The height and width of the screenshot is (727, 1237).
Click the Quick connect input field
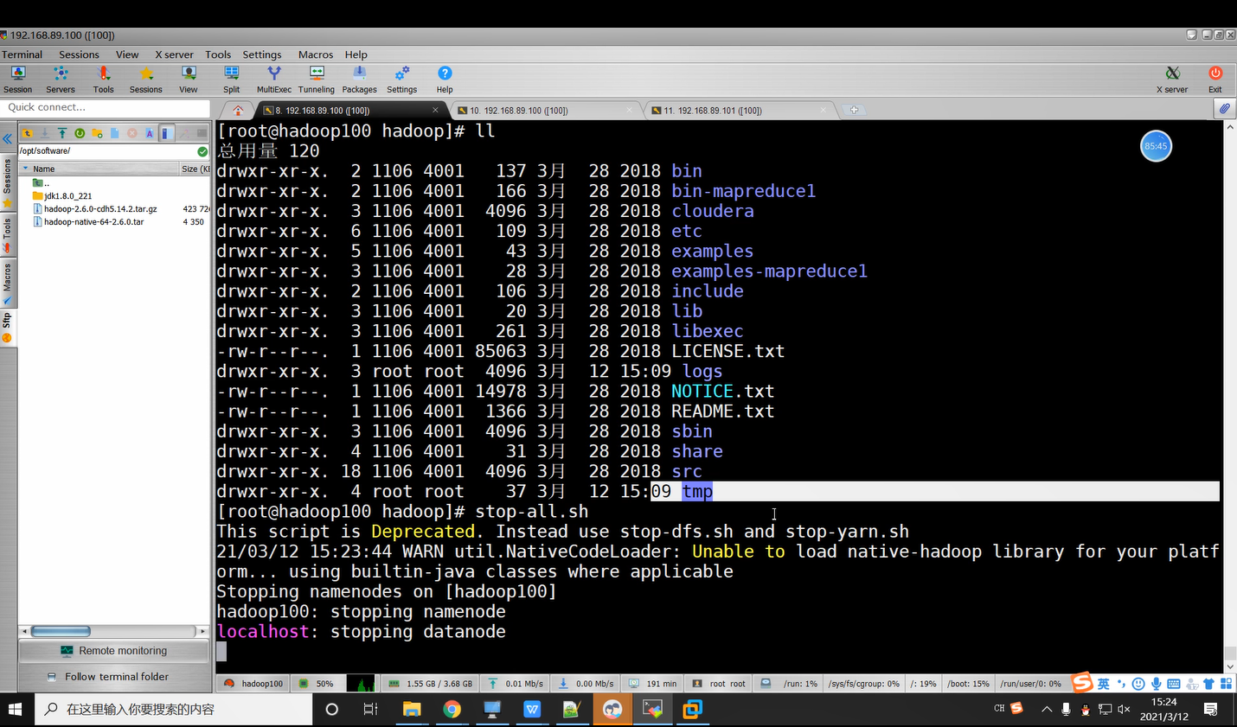[106, 107]
